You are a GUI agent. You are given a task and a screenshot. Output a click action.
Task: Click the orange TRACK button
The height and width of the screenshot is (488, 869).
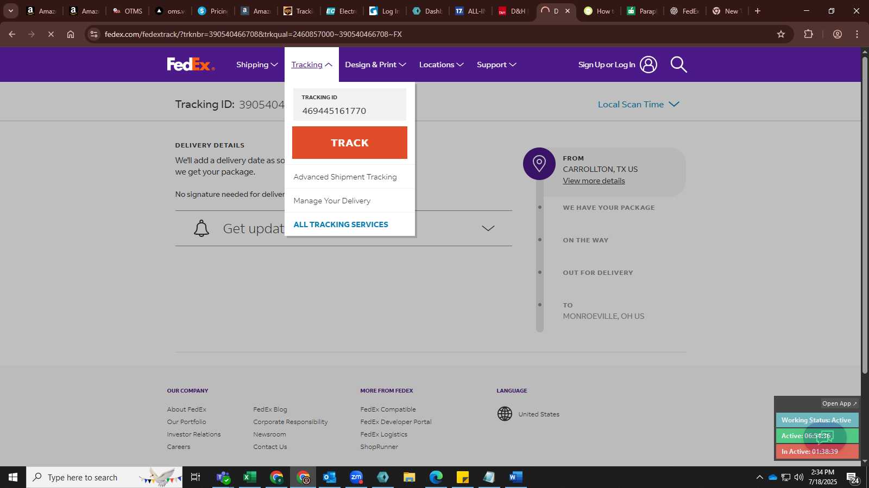(350, 143)
